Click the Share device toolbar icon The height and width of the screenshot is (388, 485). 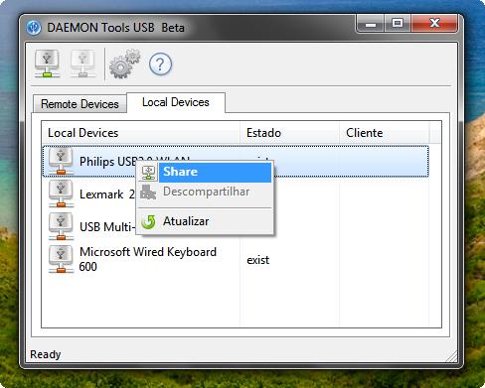coord(47,65)
